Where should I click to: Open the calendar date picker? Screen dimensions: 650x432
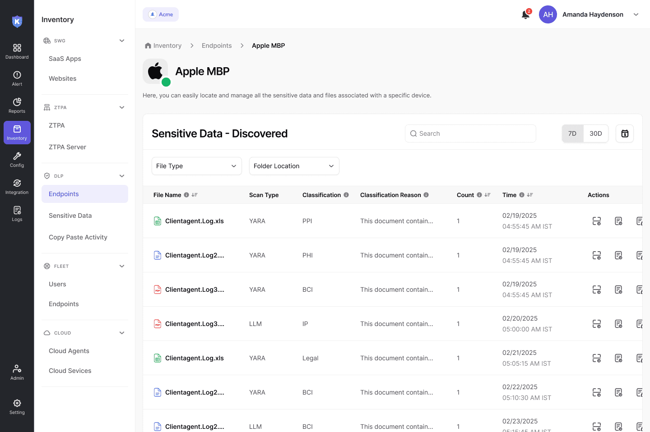point(625,133)
